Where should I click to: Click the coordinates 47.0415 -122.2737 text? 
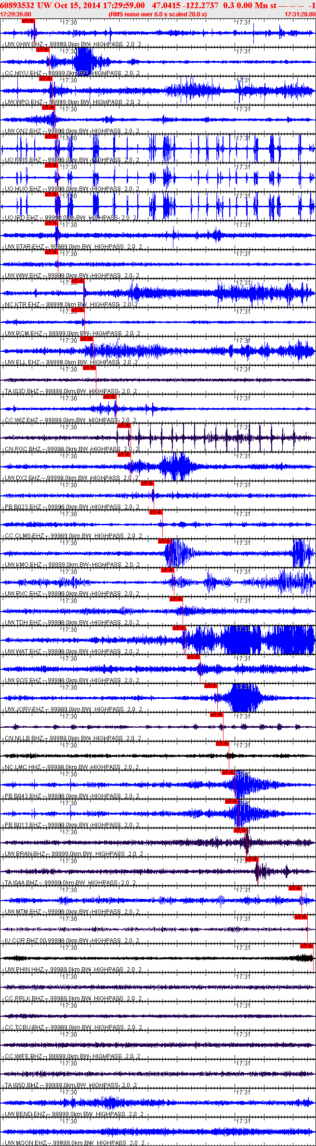[185, 5]
